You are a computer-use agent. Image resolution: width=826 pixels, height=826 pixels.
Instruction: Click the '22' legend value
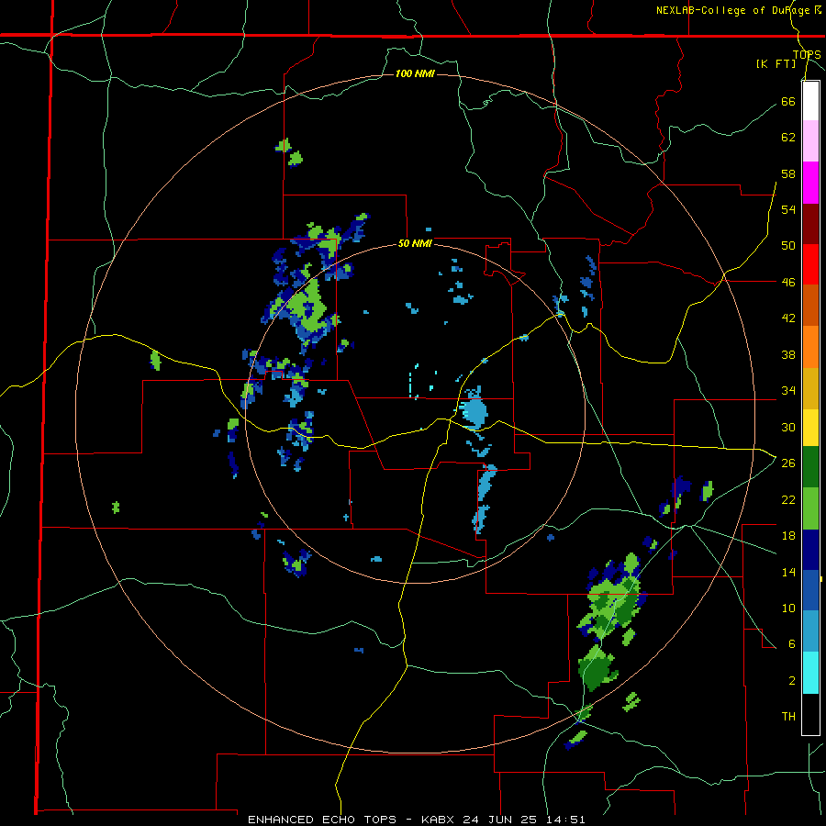pos(788,499)
